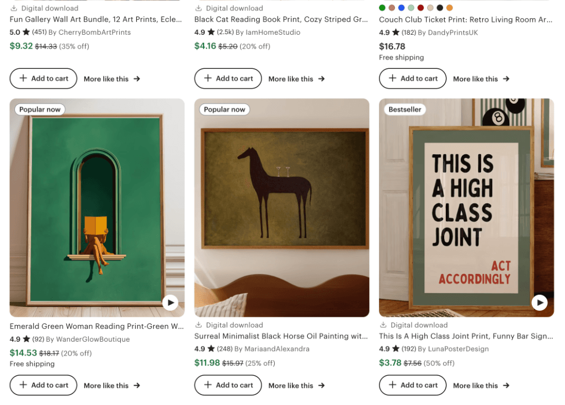This screenshot has height=405, width=565.
Task: Select the green color dot on Couch Club Ticket Print
Action: (x=382, y=8)
